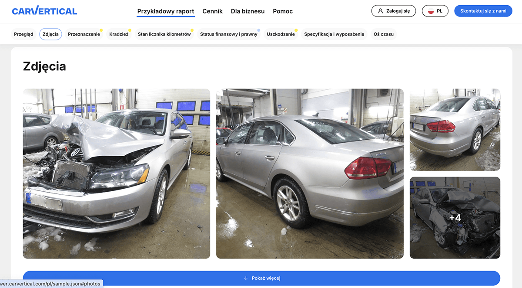Viewport: 522px width, 288px height.
Task: Click the Zaloguj się login button
Action: [x=394, y=11]
